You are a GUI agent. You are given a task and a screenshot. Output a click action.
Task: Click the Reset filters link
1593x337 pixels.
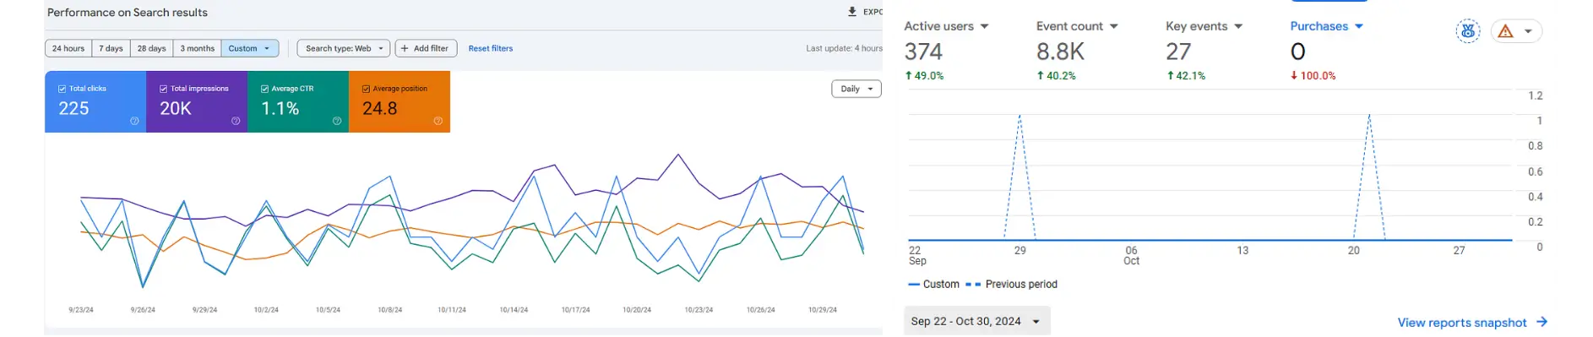(x=491, y=48)
